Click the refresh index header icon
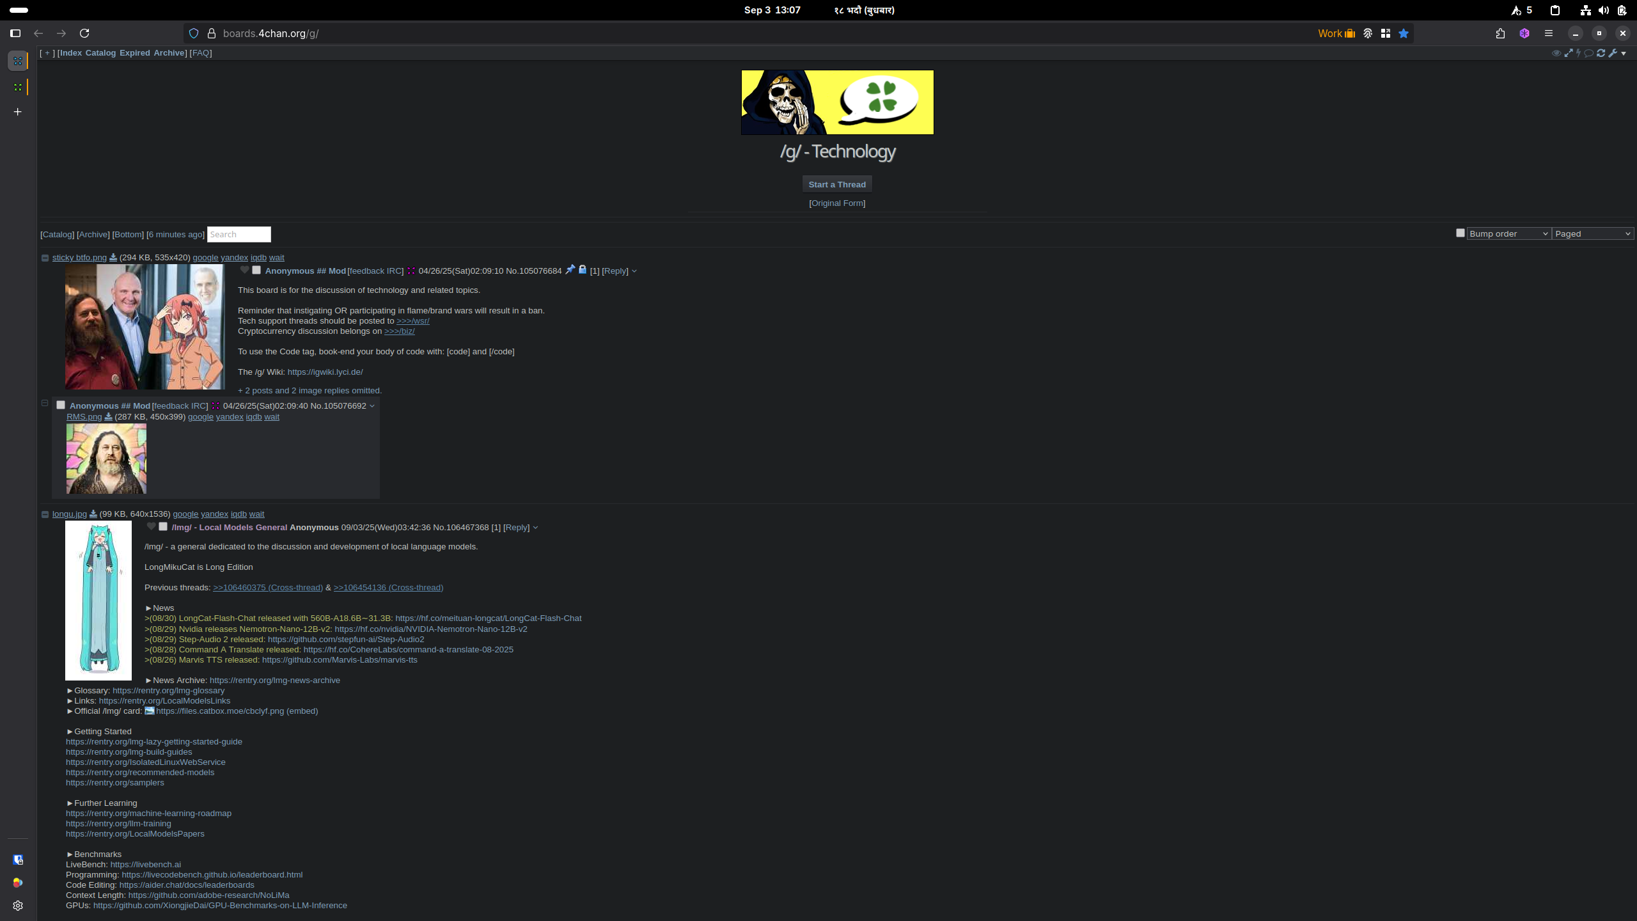Viewport: 1637px width, 921px height. point(1601,53)
